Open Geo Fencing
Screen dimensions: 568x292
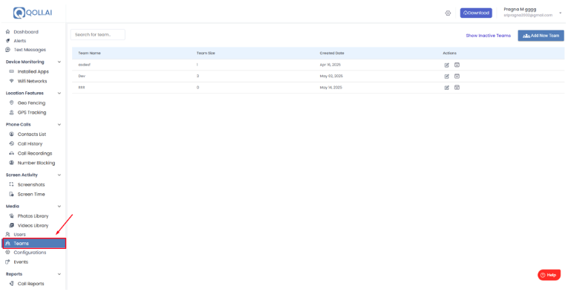[x=31, y=103]
